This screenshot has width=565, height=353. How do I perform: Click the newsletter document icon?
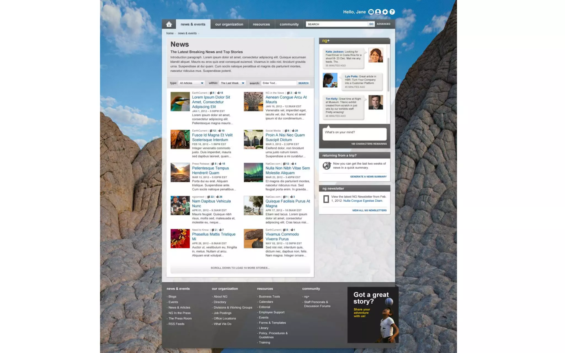[326, 199]
